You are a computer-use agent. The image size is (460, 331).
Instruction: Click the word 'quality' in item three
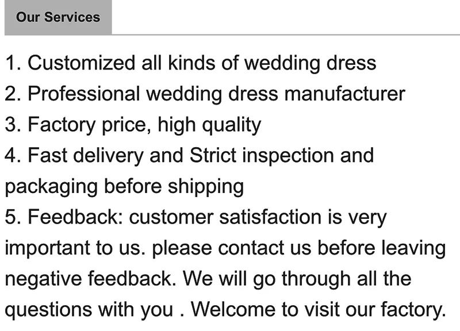pyautogui.click(x=232, y=125)
